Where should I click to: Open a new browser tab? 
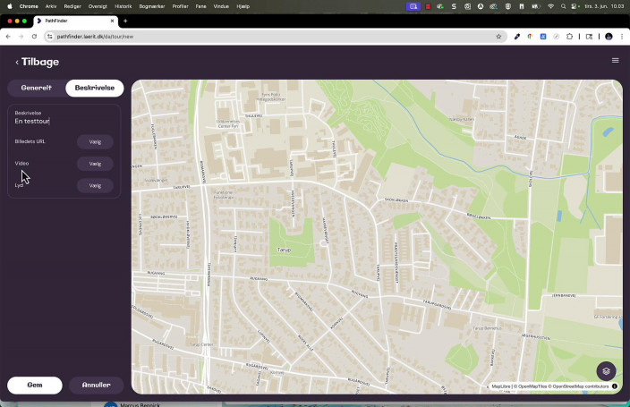125,21
